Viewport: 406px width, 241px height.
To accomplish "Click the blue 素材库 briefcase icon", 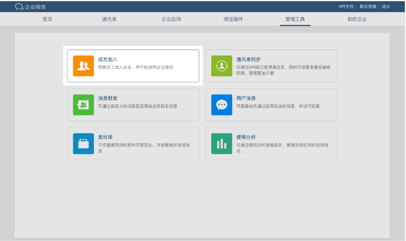I will tap(84, 143).
